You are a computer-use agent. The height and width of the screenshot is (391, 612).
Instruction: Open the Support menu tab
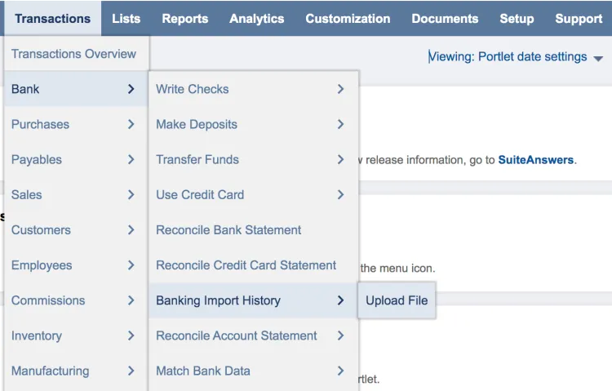579,18
